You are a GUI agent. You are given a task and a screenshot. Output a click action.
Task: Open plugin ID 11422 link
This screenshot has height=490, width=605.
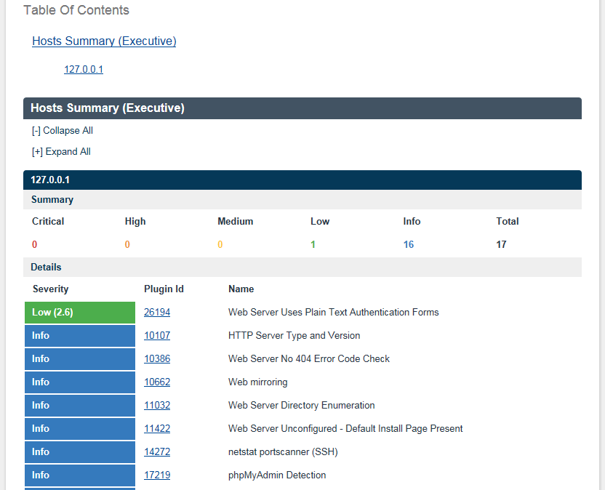pos(157,428)
